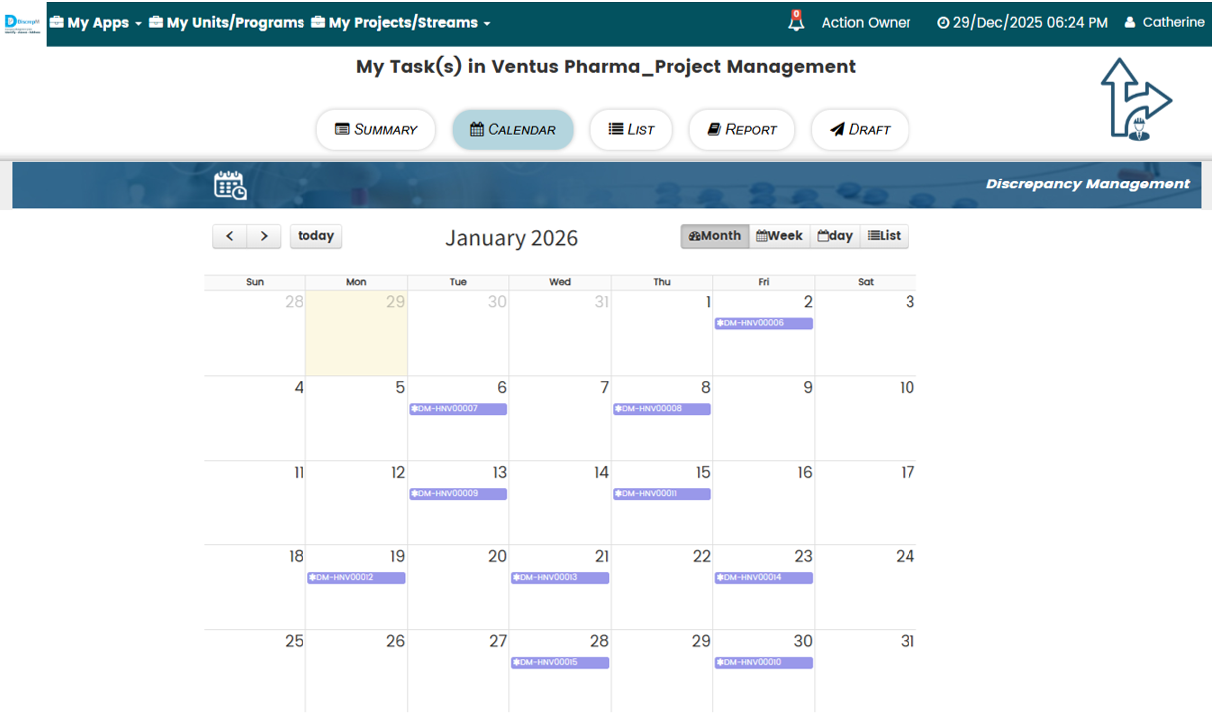
Task: Open task DM-HNV00006 on January 2
Action: pos(764,323)
